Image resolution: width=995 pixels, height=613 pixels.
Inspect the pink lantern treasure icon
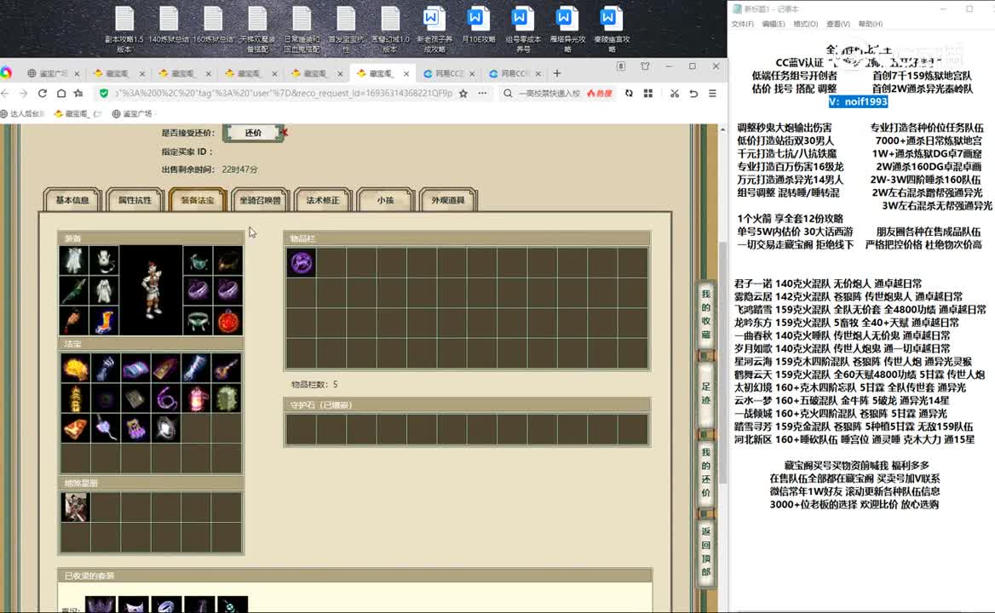(x=197, y=398)
